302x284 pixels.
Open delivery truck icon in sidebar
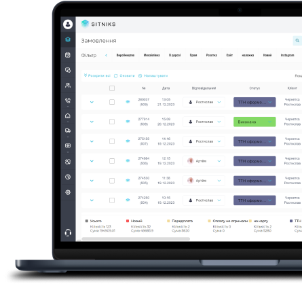click(x=68, y=130)
